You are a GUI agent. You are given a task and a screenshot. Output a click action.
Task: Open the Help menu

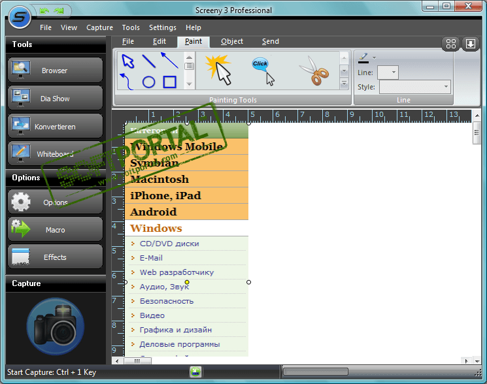coord(193,27)
